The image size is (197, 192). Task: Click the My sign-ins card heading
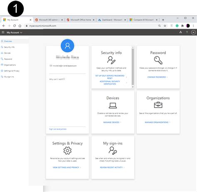113,143
